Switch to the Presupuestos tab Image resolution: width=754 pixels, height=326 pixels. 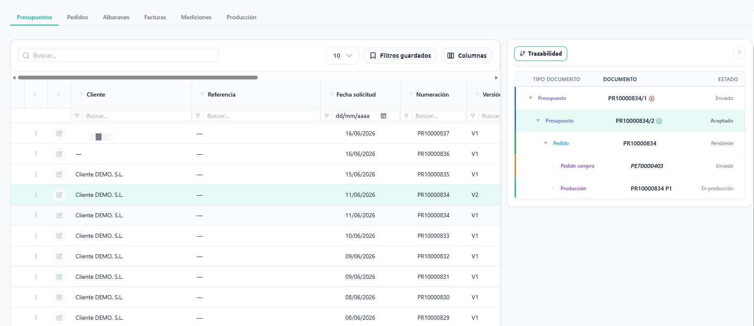coord(34,17)
